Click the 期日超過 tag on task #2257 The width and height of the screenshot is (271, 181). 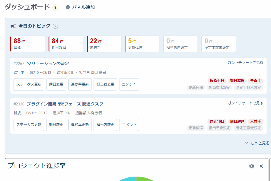(x=237, y=81)
